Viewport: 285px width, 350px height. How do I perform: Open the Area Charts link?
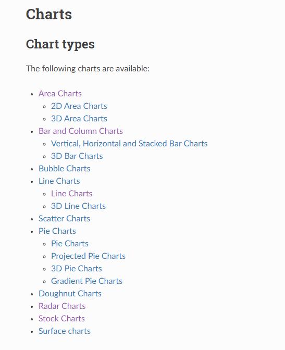(x=60, y=94)
